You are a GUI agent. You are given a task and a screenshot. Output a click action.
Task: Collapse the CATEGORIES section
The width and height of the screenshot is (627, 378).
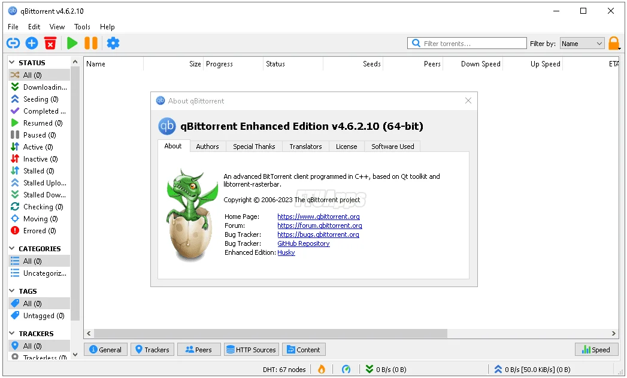point(12,249)
